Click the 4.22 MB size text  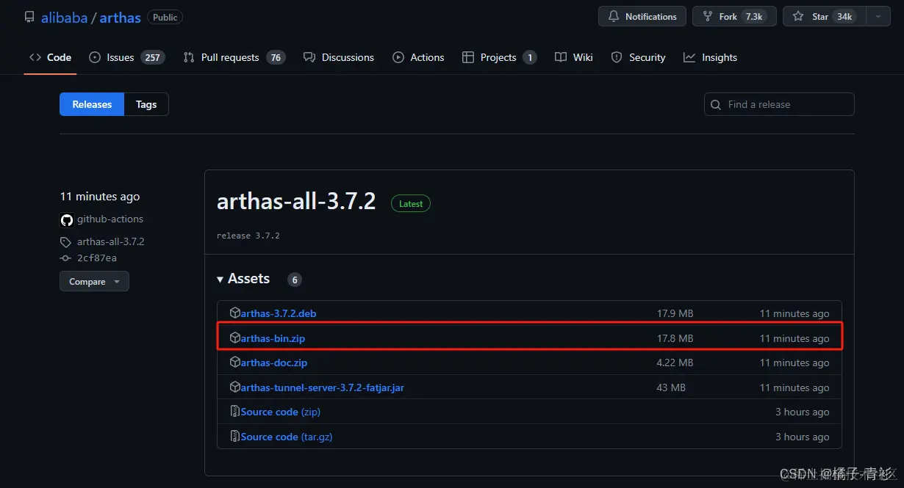(675, 363)
